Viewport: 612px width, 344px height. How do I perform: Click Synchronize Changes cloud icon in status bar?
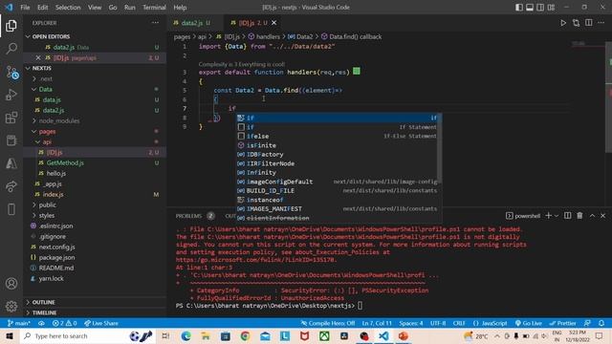(x=41, y=323)
